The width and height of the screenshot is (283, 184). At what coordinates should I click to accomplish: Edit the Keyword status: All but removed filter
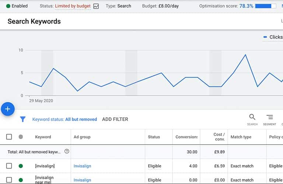[x=64, y=119]
